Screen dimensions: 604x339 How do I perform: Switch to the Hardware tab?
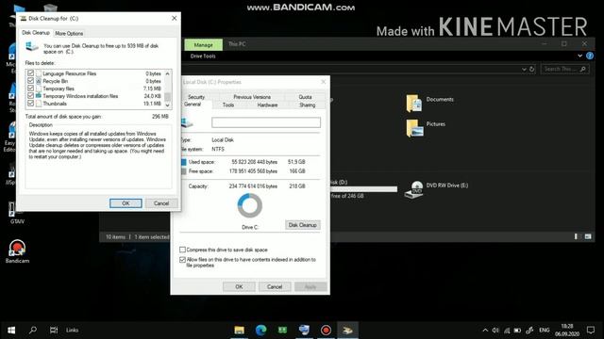267,105
